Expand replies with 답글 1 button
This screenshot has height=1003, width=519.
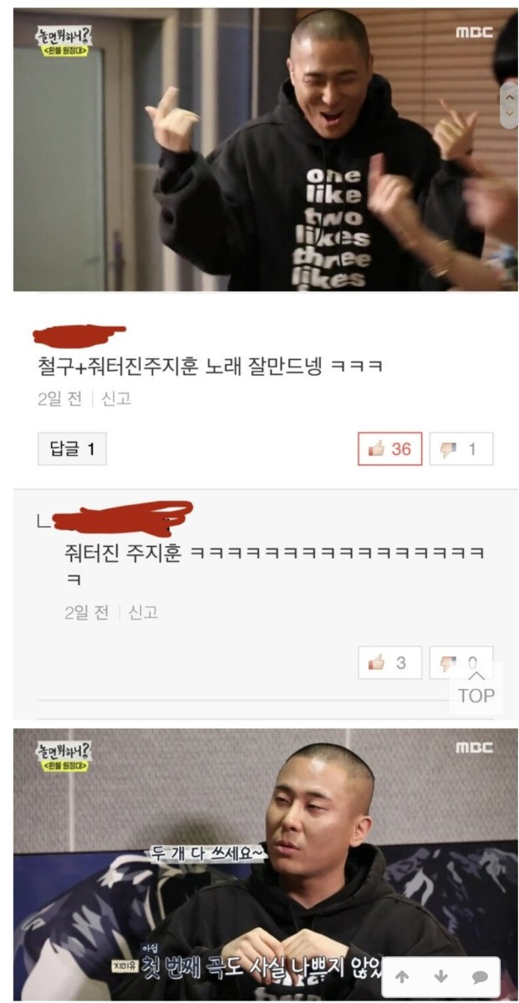(73, 450)
